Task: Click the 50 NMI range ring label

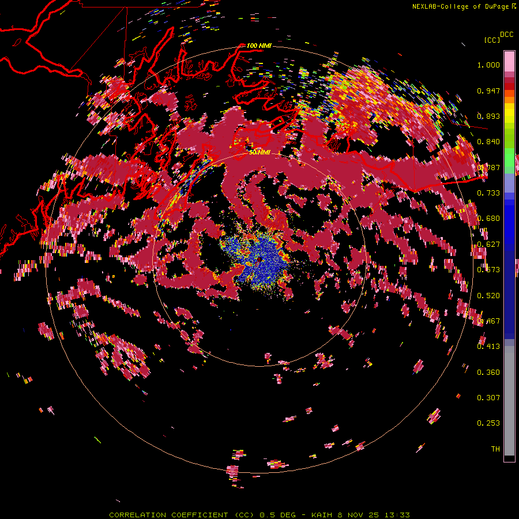Action: click(x=260, y=152)
